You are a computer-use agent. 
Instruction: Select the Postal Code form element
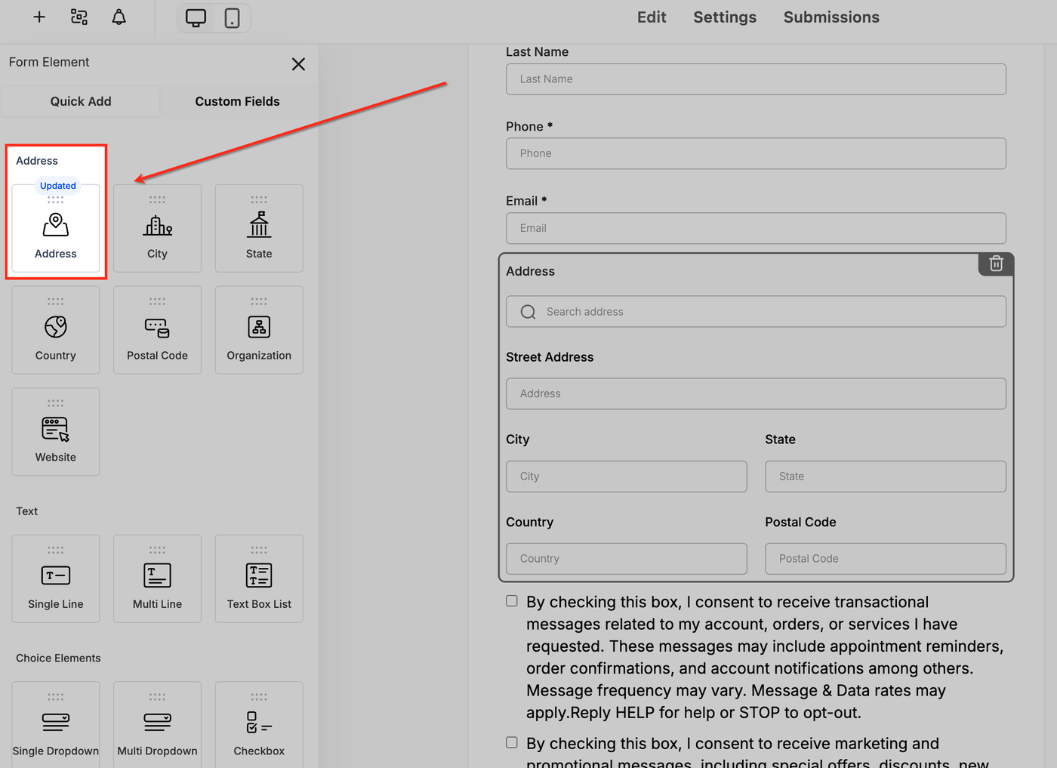pos(157,330)
